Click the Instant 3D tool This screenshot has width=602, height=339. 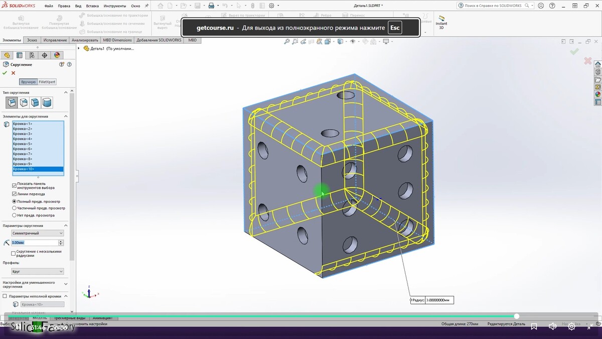pyautogui.click(x=441, y=22)
